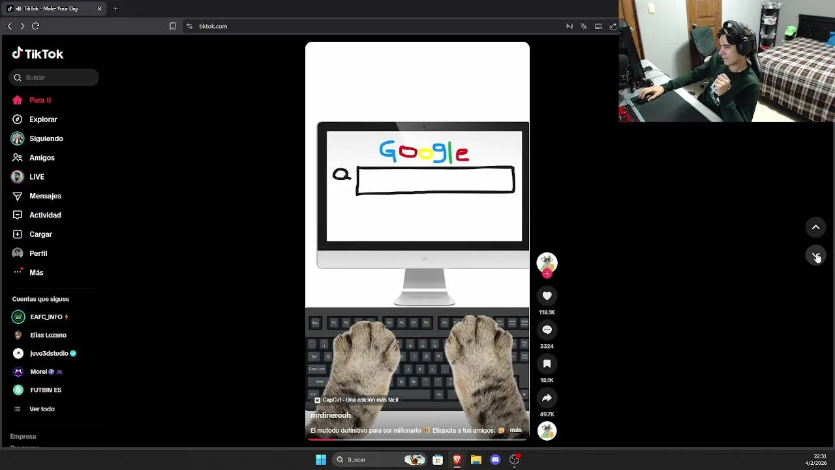The height and width of the screenshot is (470, 835).
Task: Focus the TikTok Buscar search field
Action: 54,78
